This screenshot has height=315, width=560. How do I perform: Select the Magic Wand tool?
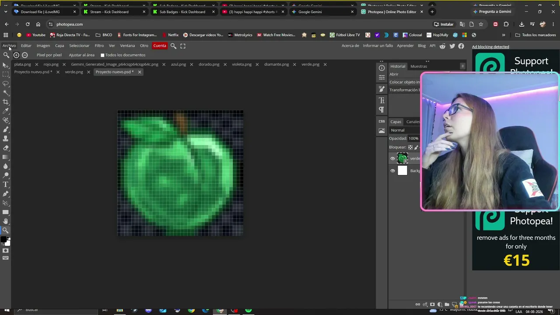click(6, 93)
